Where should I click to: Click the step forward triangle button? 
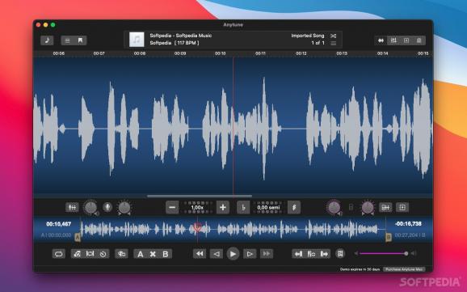[x=250, y=254]
